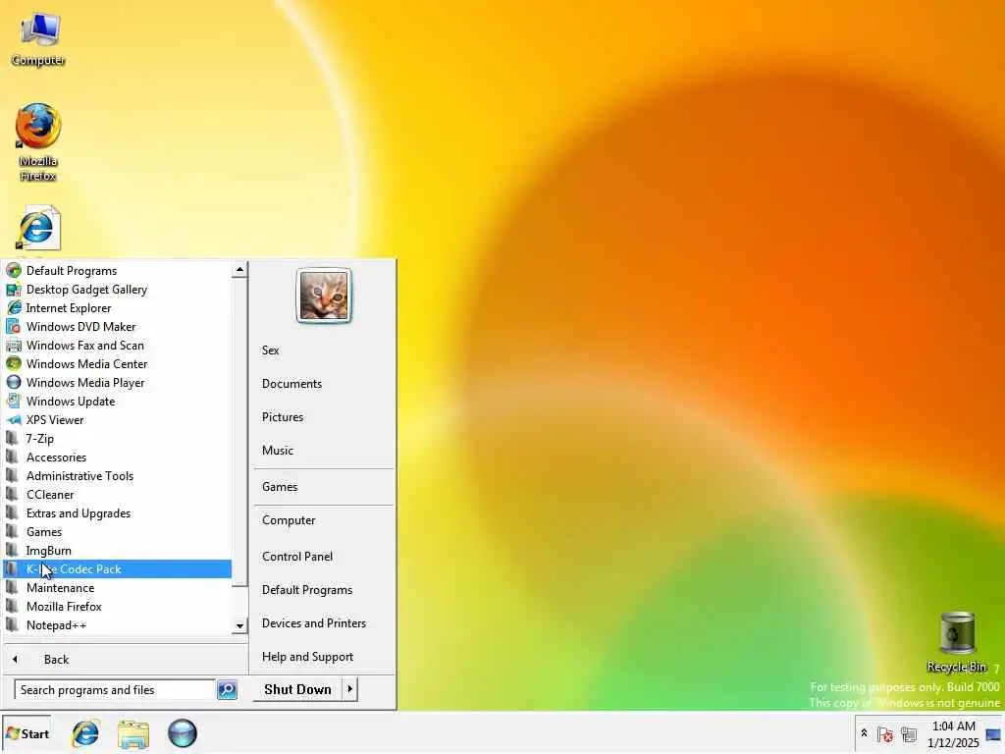The width and height of the screenshot is (1005, 754).
Task: Expand the Mozilla Firefox folder
Action: coord(118,606)
